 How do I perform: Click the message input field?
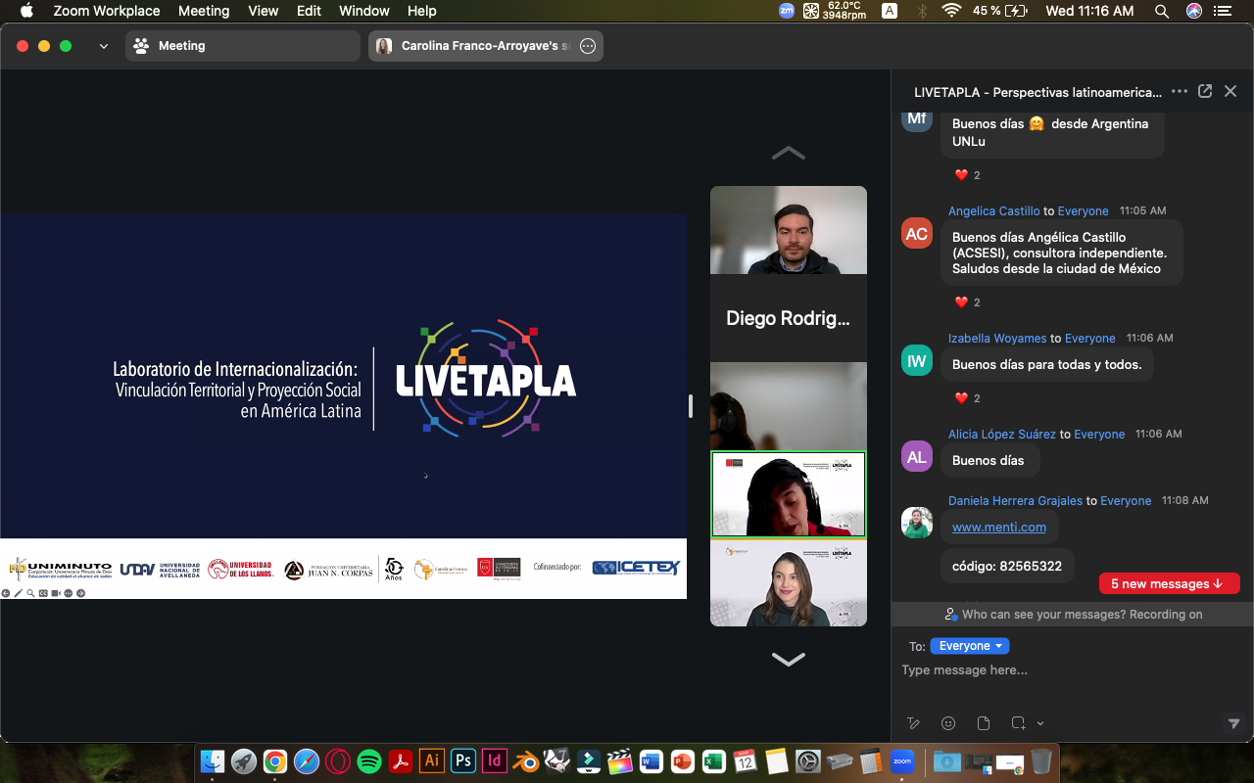[x=1072, y=670]
